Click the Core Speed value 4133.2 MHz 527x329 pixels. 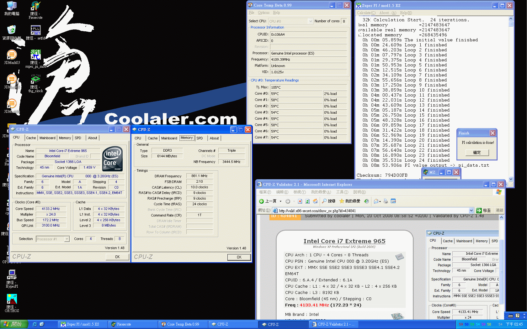click(x=51, y=209)
